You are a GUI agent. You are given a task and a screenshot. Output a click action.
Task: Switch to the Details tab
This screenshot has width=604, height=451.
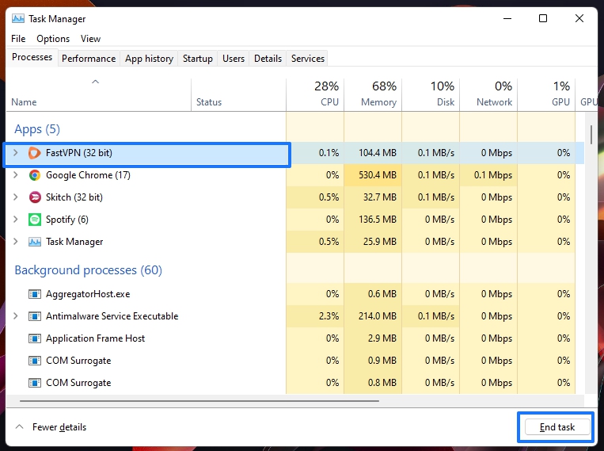[x=268, y=58]
